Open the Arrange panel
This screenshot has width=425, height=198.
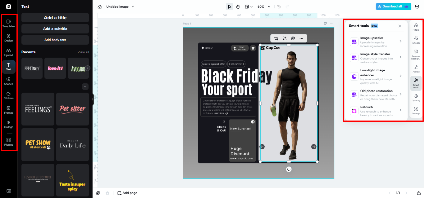click(416, 111)
